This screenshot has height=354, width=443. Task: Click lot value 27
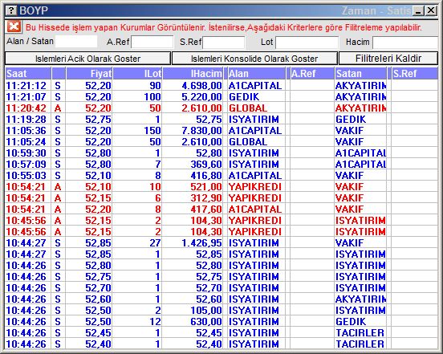click(x=155, y=243)
